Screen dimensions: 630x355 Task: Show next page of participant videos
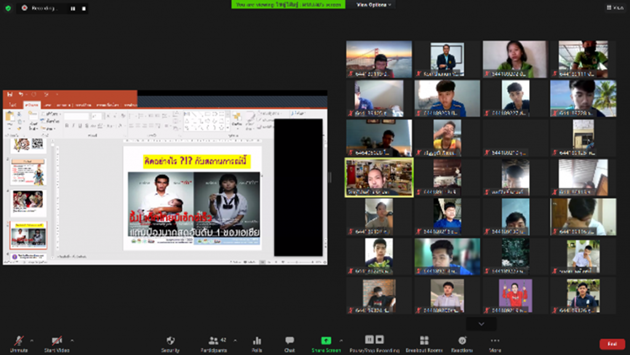[481, 324]
